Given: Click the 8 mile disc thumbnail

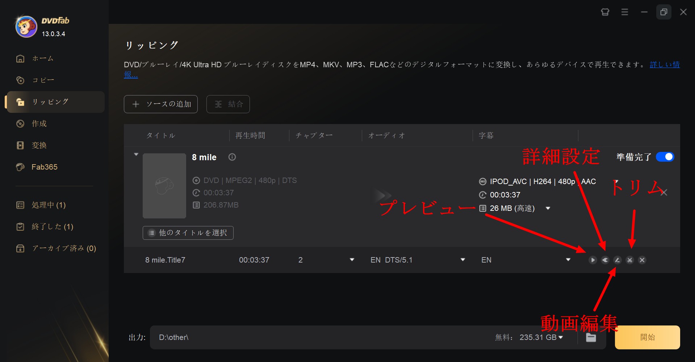Looking at the screenshot, I should point(164,186).
